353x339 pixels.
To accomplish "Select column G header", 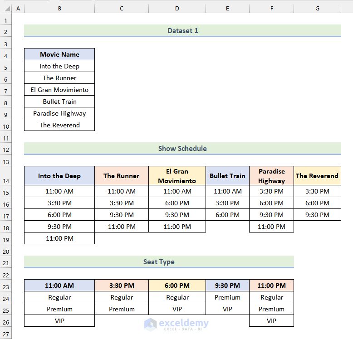I will tap(318, 9).
